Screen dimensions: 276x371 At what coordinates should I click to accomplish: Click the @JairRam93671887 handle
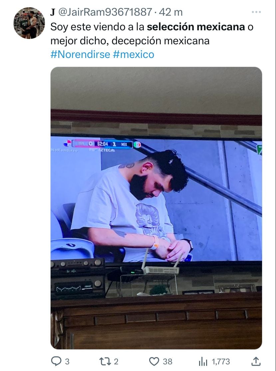pyautogui.click(x=105, y=12)
